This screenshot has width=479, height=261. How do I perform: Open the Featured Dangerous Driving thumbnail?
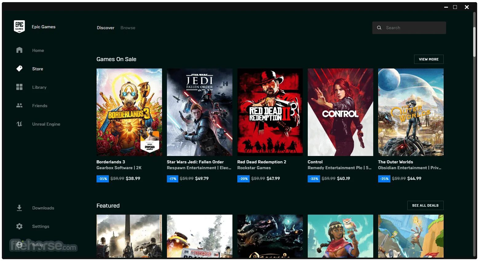(x=200, y=236)
